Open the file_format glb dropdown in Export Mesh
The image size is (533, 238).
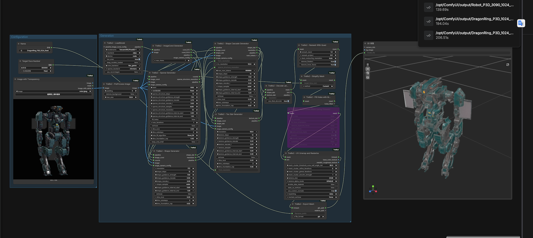[309, 216]
